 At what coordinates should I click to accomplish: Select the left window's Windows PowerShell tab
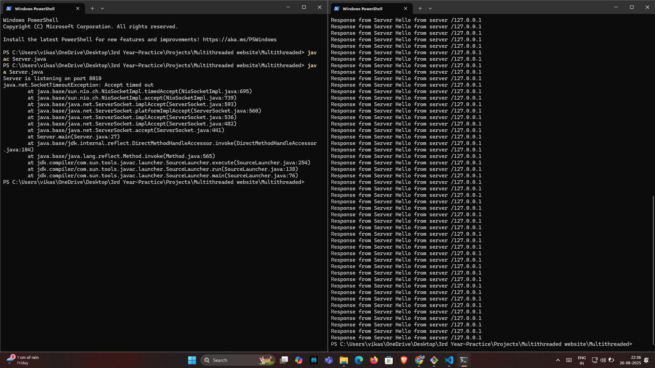38,9
